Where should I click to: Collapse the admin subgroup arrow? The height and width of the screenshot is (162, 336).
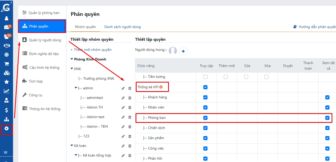76,88
